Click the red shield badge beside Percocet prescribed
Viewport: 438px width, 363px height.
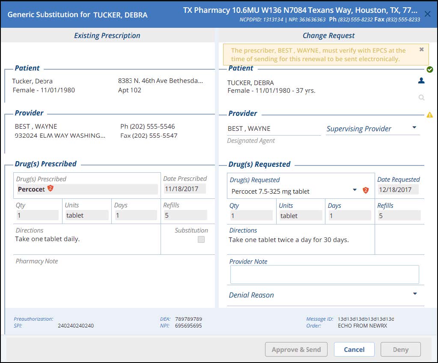coord(50,189)
